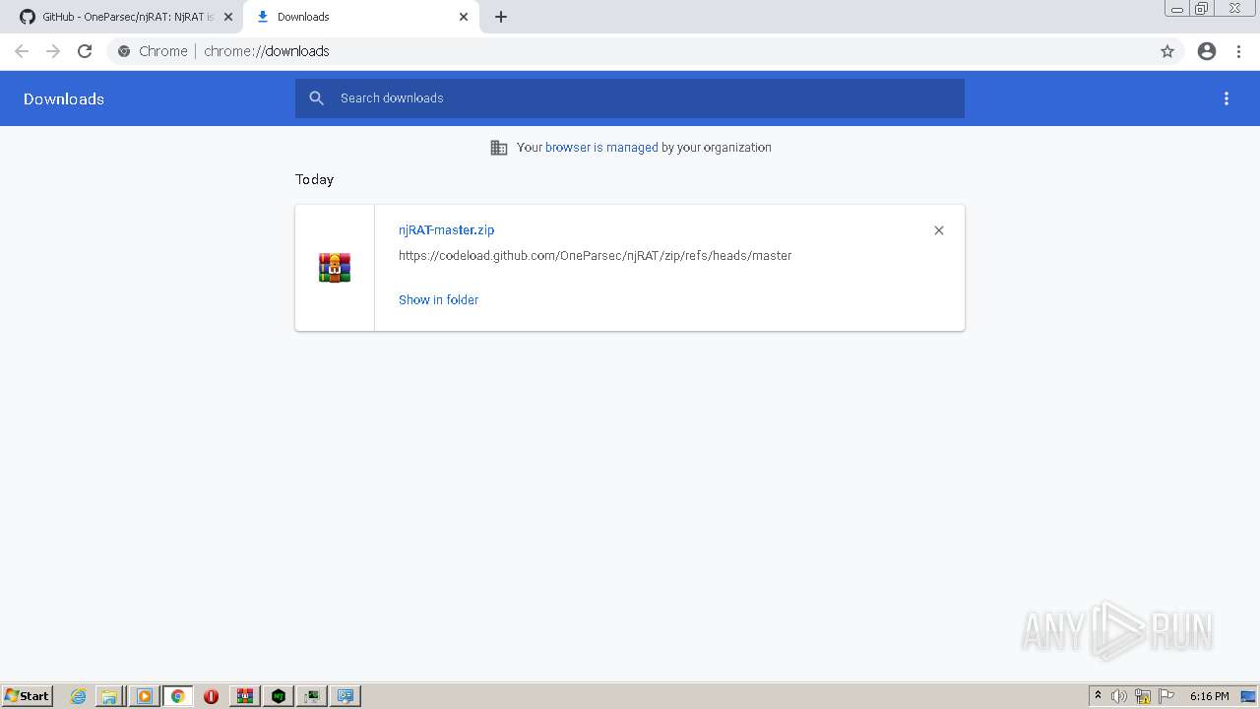Click the codeload.github.com source URL
The height and width of the screenshot is (709, 1260).
click(x=595, y=255)
